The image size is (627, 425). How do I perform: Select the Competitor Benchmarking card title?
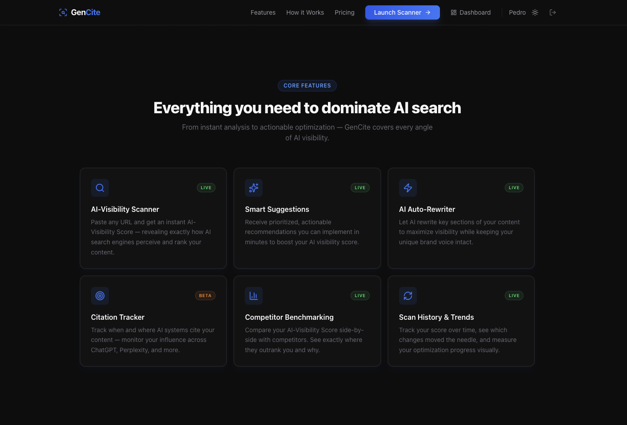289,317
